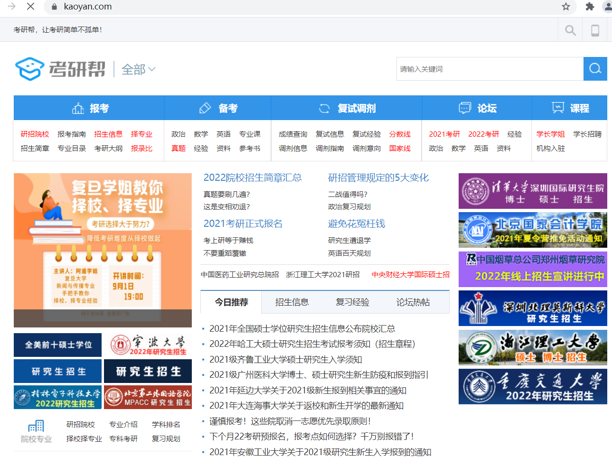This screenshot has height=457, width=612.
Task: Click the 深圳北理莫斯科大学 banner
Action: pos(533,308)
